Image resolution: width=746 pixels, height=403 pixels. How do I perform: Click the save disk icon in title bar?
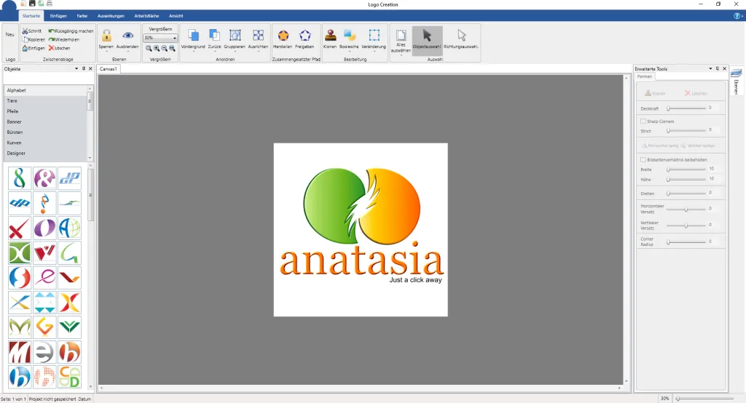tap(32, 4)
